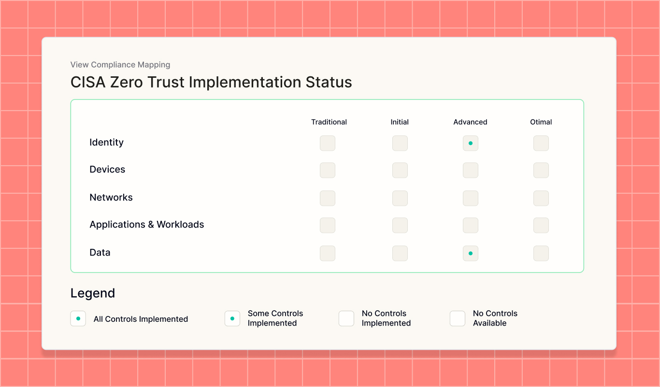Click the No Controls Available legend text
This screenshot has width=660, height=387.
495,318
